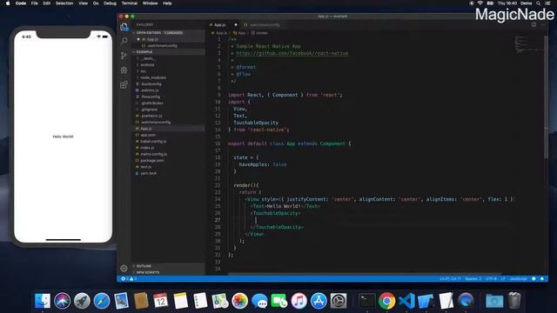Click errors and warnings count in status bar
The image size is (557, 313).
click(x=129, y=278)
